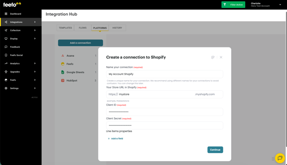Click the Collection paper plane icon
Viewport: 287px width, 165px height.
[6, 31]
